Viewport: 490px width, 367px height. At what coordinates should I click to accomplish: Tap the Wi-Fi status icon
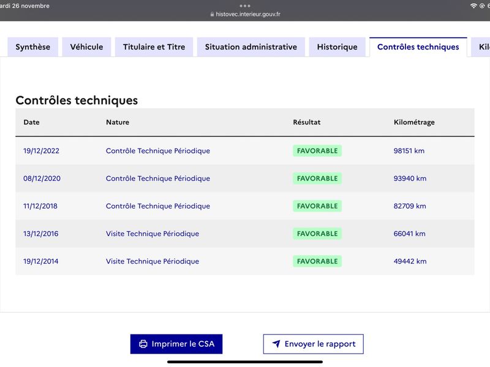click(x=473, y=6)
